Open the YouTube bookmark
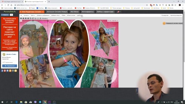Image resolution: width=185 pixels, height=104 pixels. 78,8
